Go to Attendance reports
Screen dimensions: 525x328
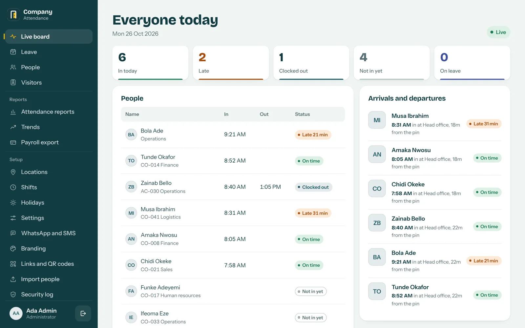[49, 112]
